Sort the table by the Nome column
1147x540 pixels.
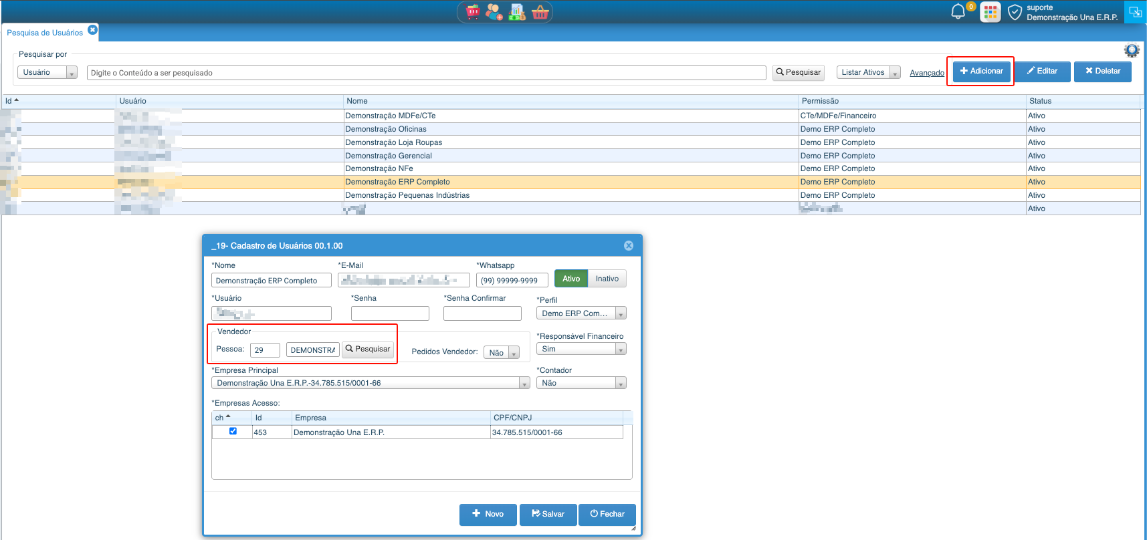coord(357,101)
